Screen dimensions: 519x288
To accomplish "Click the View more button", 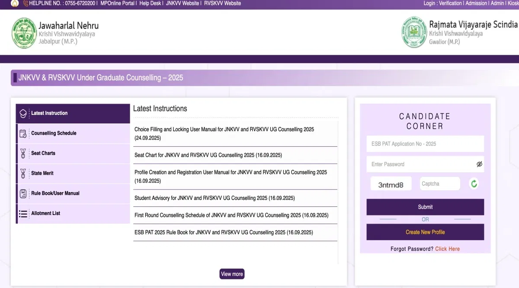I will click(x=232, y=274).
